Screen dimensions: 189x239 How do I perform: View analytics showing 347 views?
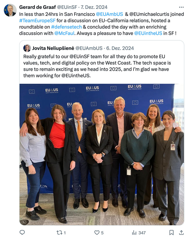click(x=139, y=233)
